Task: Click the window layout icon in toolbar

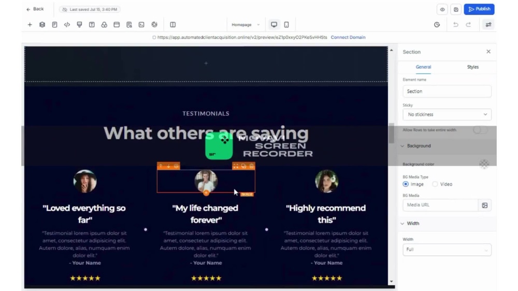Action: (x=117, y=25)
